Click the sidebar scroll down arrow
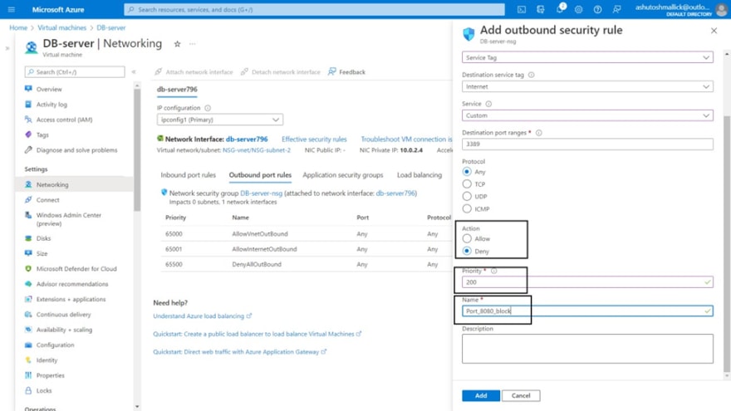 click(137, 406)
